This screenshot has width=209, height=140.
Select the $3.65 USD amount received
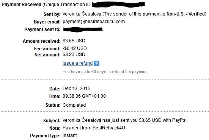[74, 41]
